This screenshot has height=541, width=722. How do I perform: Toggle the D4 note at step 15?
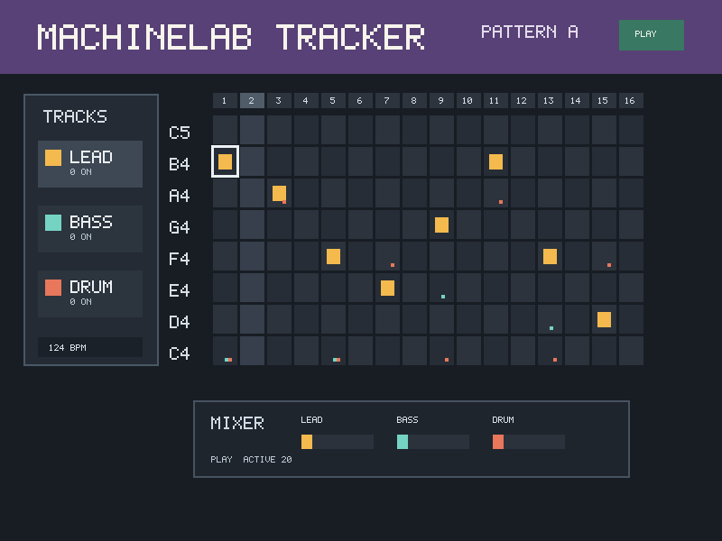[604, 319]
